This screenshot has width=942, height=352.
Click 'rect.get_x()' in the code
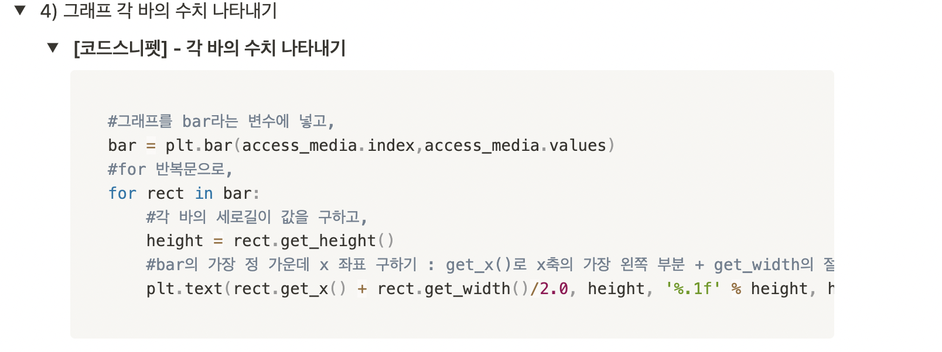289,288
